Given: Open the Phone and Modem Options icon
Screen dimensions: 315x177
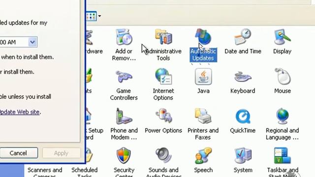Looking at the screenshot, I should point(124,116).
